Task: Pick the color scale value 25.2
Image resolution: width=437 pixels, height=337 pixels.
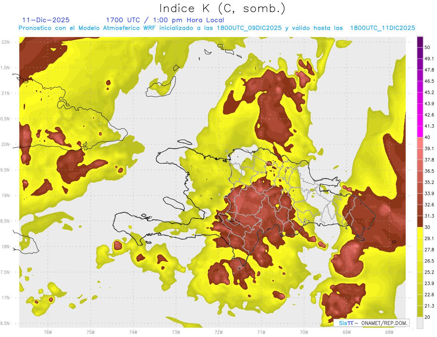Action: (429, 272)
